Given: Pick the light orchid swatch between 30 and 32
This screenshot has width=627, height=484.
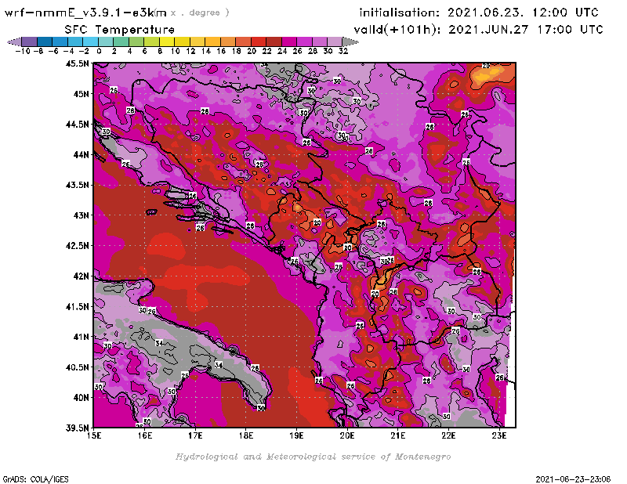Looking at the screenshot, I should pos(335,42).
